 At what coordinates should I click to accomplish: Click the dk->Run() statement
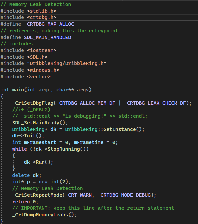click(x=39, y=162)
